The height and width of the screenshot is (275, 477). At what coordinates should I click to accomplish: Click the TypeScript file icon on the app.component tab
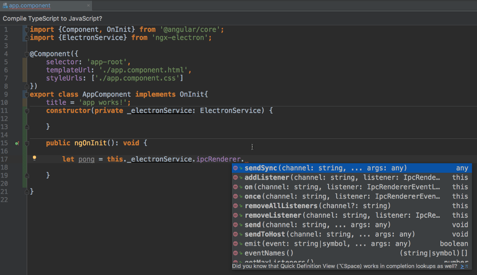click(x=5, y=6)
